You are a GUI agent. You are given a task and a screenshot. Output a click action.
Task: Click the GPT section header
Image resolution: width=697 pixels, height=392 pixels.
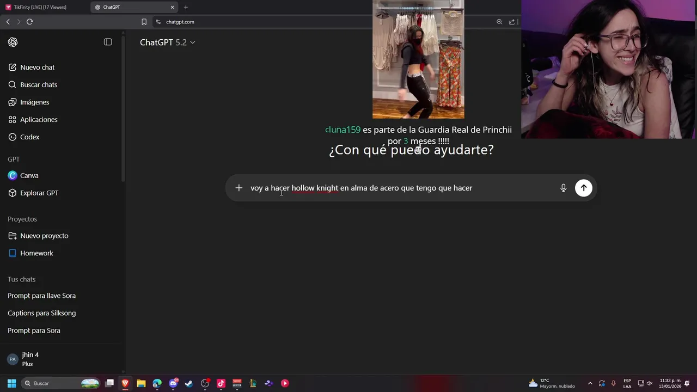(14, 160)
